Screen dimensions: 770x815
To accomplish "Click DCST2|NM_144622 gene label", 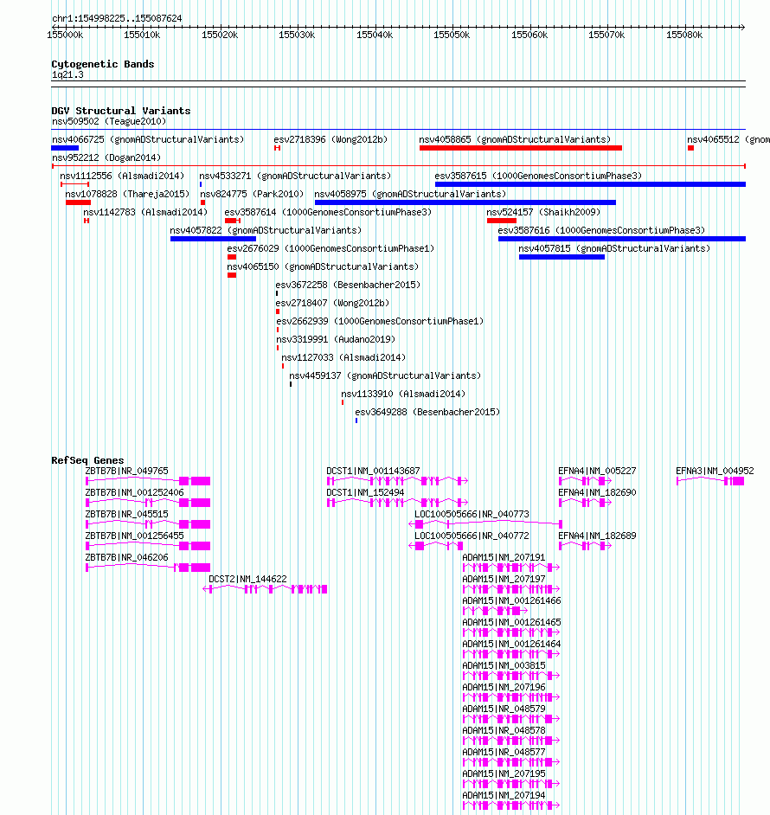I will pyautogui.click(x=247, y=580).
